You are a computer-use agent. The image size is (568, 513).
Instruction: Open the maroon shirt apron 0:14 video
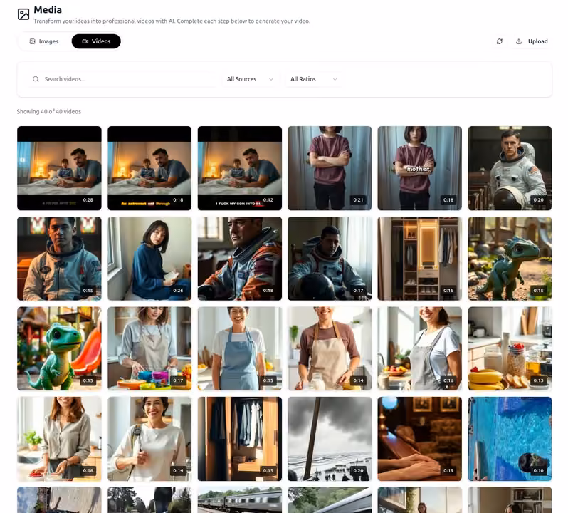click(330, 348)
